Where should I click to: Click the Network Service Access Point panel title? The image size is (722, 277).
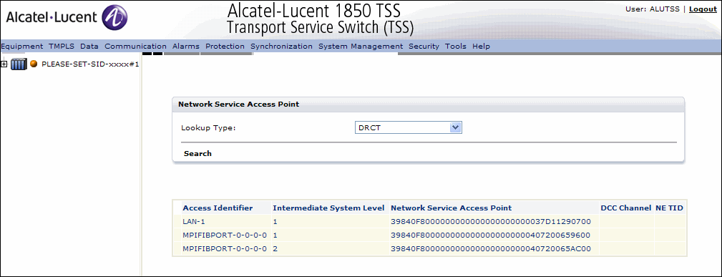point(238,105)
